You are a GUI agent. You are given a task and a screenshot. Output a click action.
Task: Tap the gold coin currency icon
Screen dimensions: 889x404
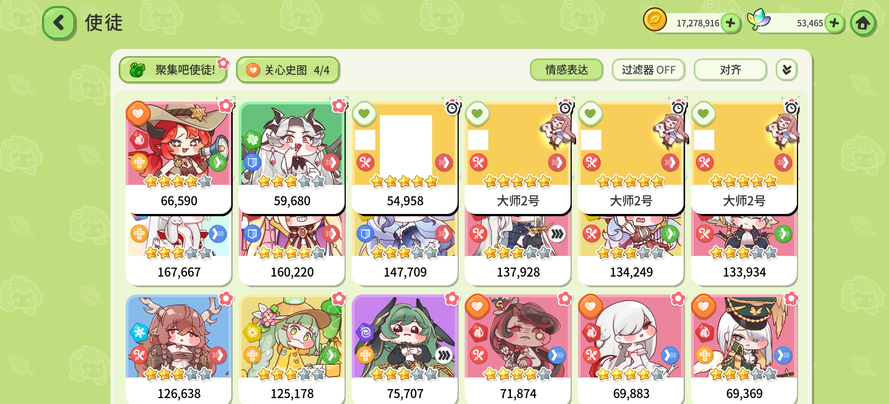pos(655,20)
